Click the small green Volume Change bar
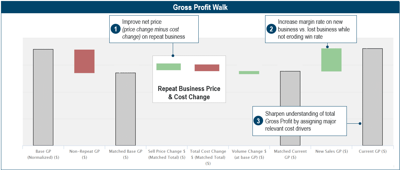 (x=249, y=72)
